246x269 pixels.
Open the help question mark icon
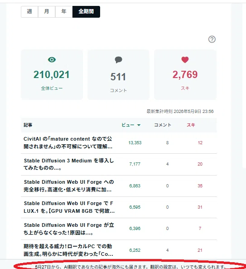pyautogui.click(x=212, y=39)
